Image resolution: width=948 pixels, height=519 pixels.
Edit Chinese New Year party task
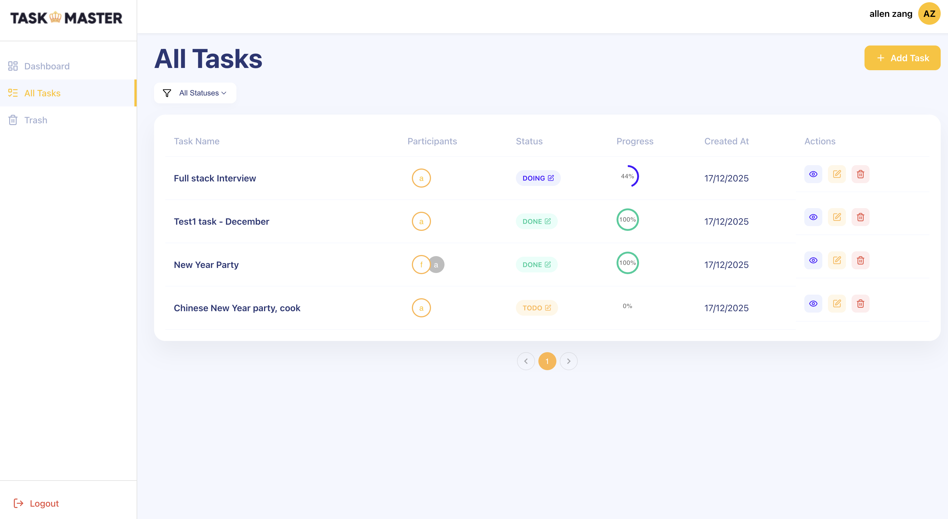(836, 304)
